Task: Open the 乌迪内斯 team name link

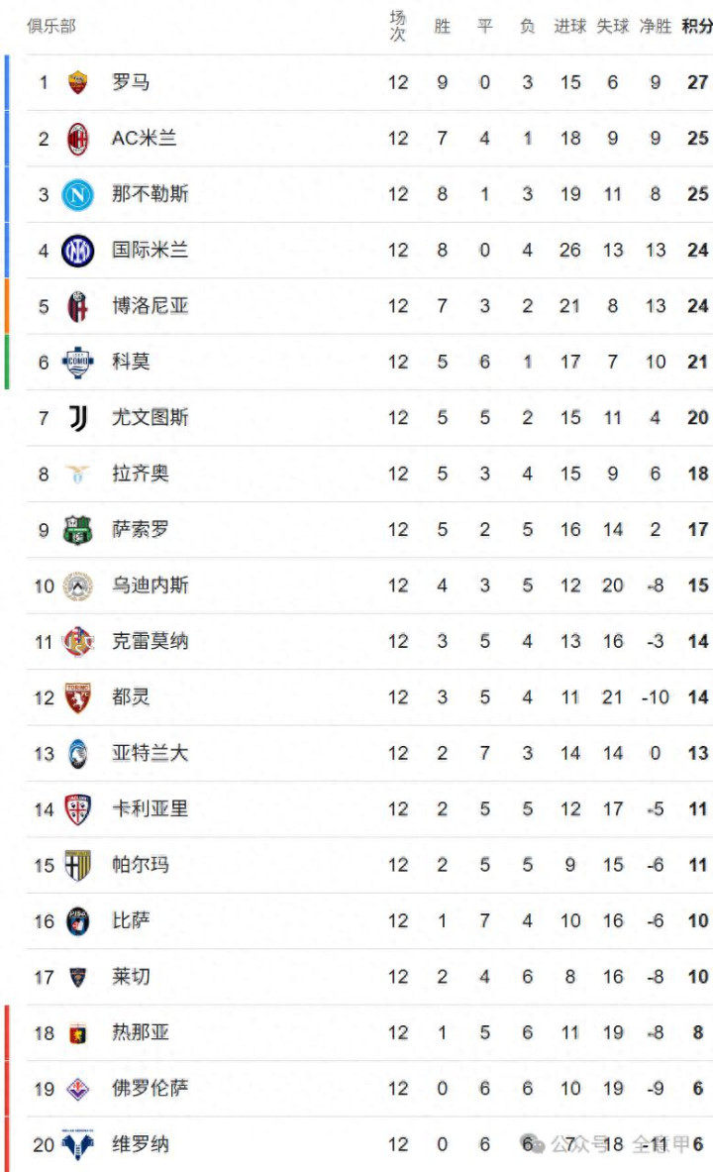Action: pos(150,586)
